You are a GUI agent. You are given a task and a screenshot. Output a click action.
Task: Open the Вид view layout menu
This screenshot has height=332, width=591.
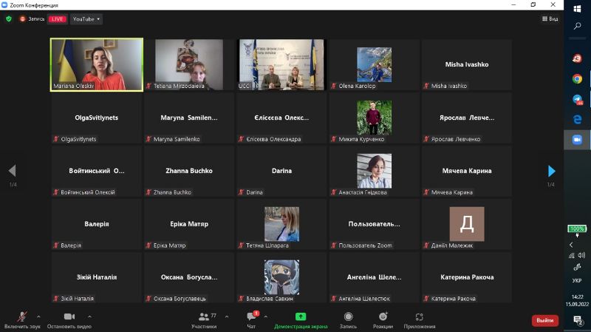pyautogui.click(x=549, y=18)
